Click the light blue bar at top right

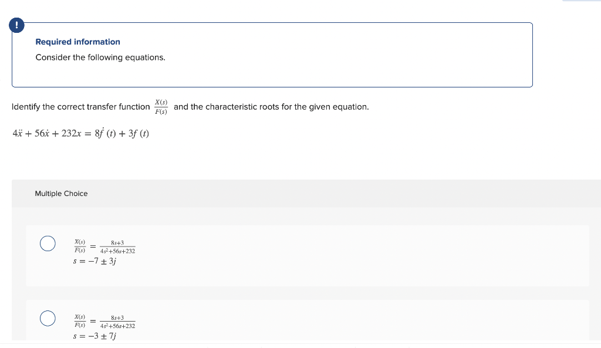[581, 1]
